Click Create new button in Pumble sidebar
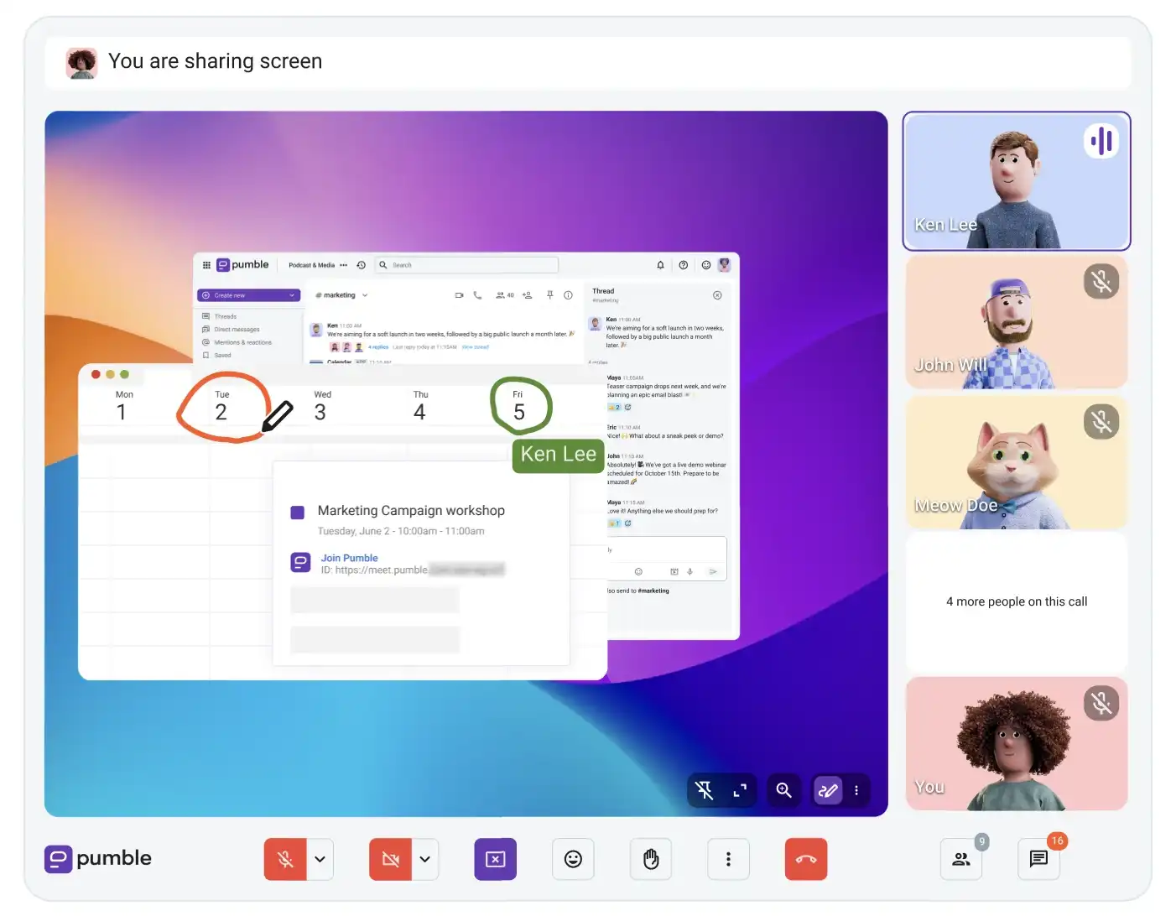The image size is (1176, 916). [248, 295]
